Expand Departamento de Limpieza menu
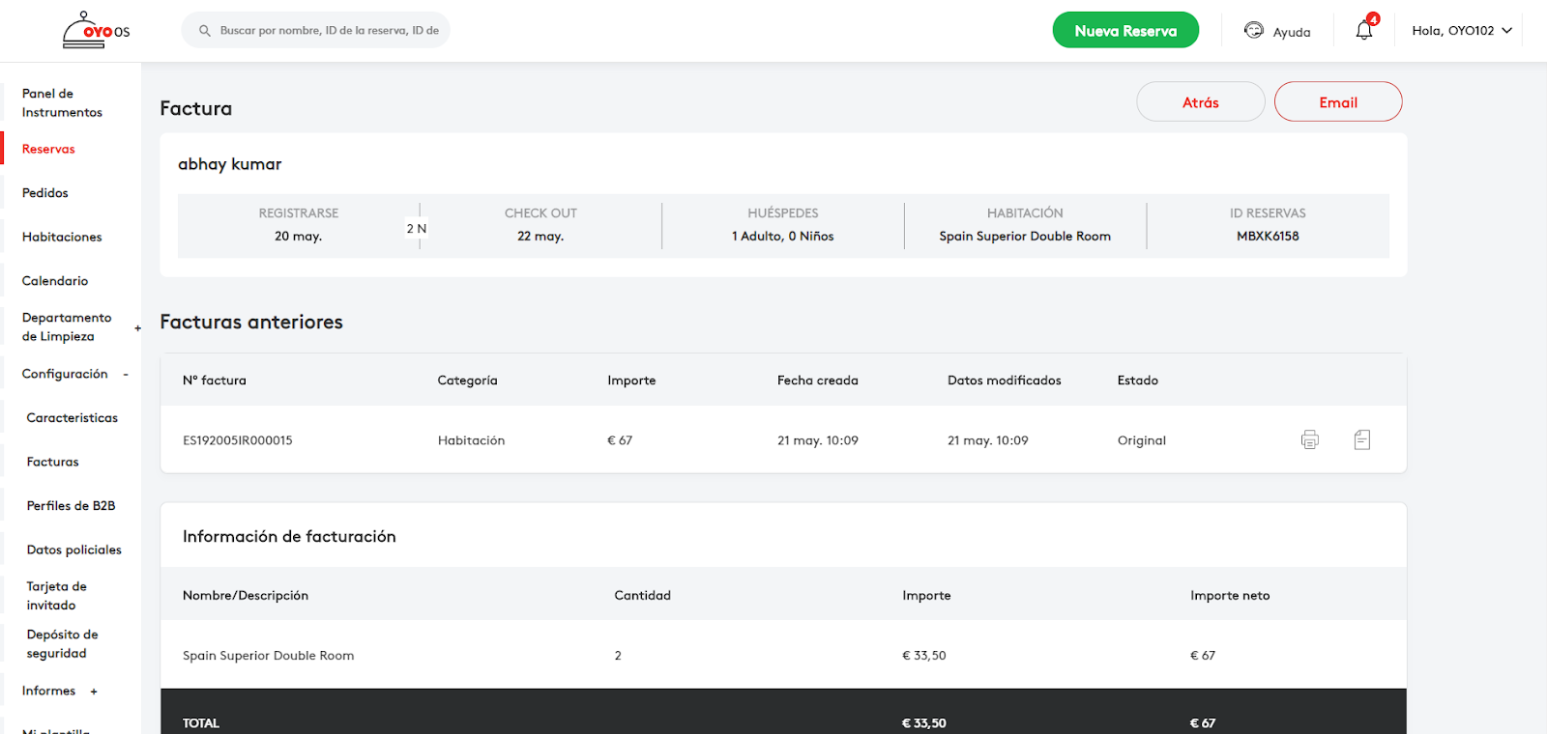The width and height of the screenshot is (1547, 734). pyautogui.click(x=137, y=328)
